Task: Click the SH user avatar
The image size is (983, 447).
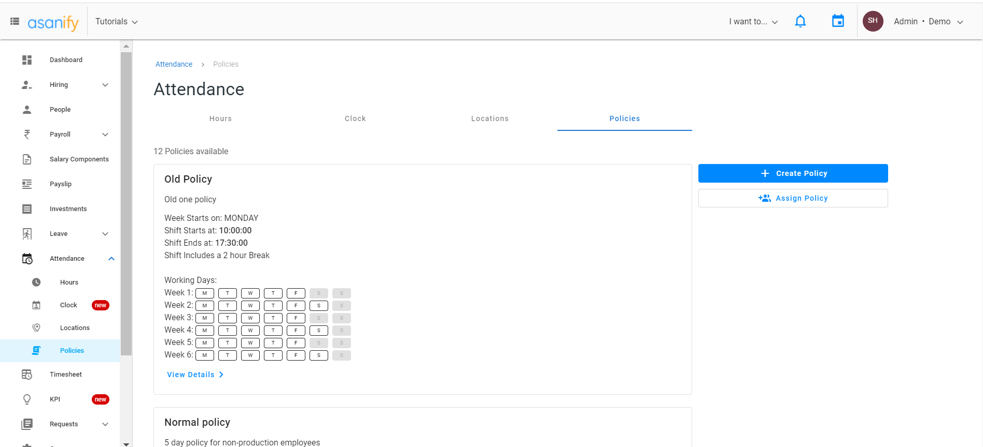Action: (x=873, y=21)
